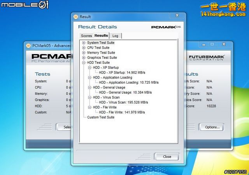This screenshot has width=249, height=175.
Task: Open the Options... button in PCMark05
Action: [x=212, y=127]
